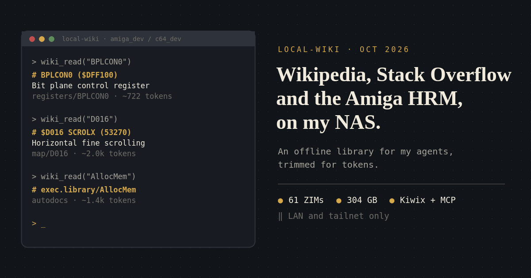The height and width of the screenshot is (278, 531).
Task: Click heading '# exec.library/AllocMem'
Action: (x=84, y=190)
